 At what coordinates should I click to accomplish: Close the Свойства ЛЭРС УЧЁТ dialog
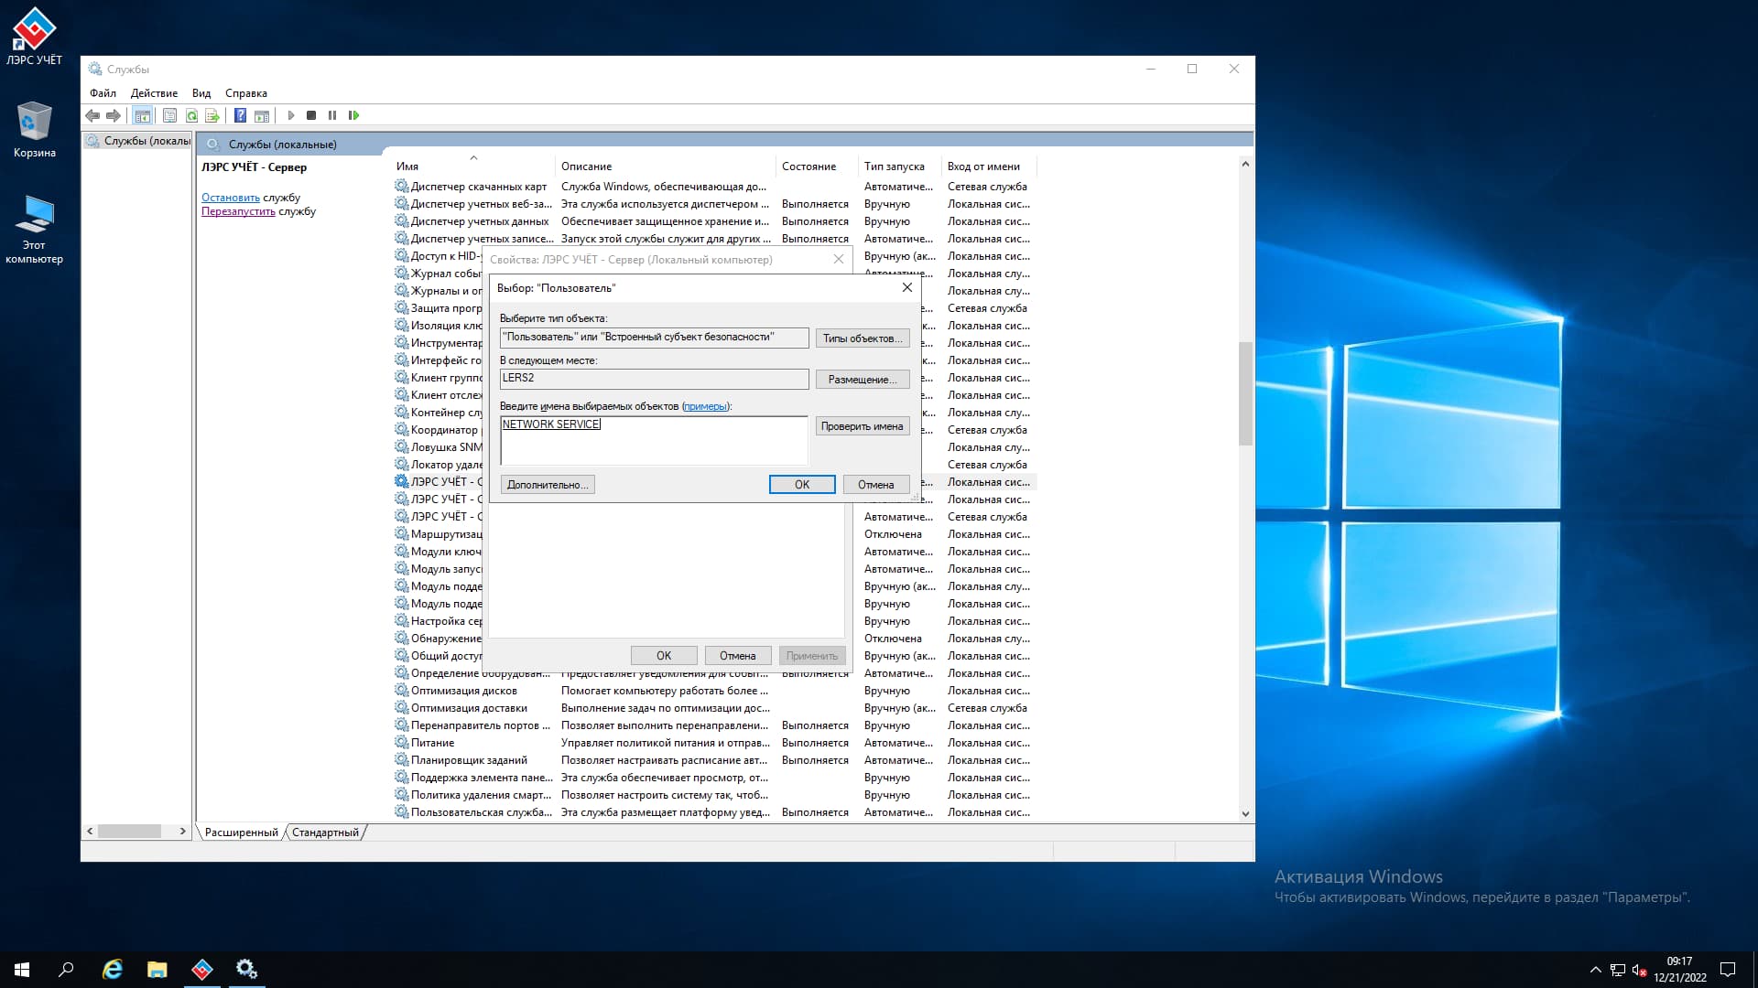[838, 260]
